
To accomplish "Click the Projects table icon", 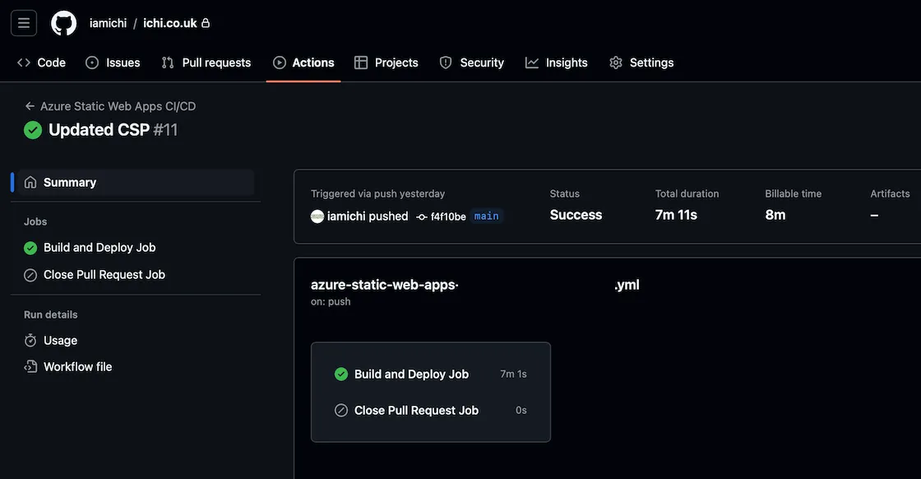I will 361,63.
